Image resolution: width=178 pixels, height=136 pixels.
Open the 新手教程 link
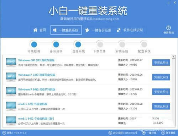click(171, 133)
